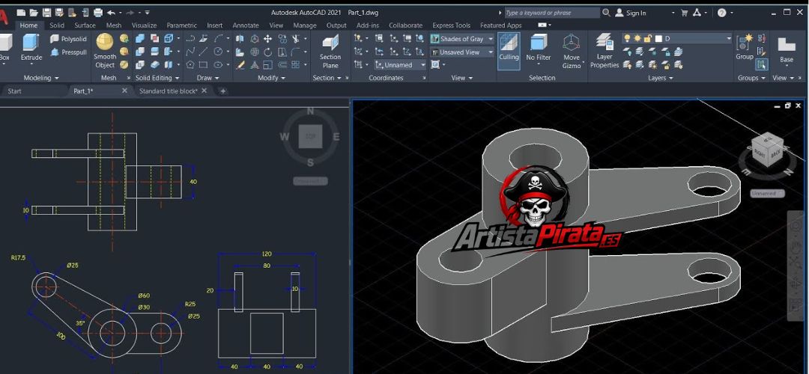The width and height of the screenshot is (809, 374).
Task: Click the Trim scissors icon
Action: (x=296, y=39)
